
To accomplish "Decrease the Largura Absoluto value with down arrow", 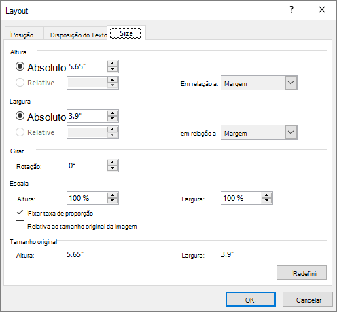I will coord(112,119).
